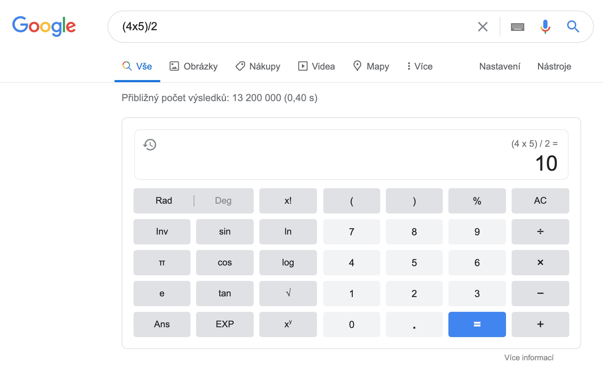The width and height of the screenshot is (603, 368).
Task: Open the Nástroje search tools
Action: pos(554,66)
